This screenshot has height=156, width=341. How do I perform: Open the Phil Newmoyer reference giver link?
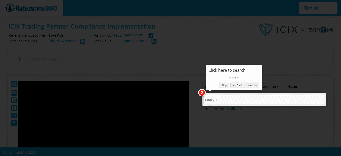pos(62,41)
